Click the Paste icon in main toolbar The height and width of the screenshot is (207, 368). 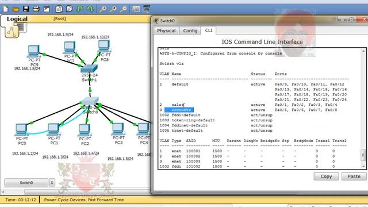coord(70,9)
